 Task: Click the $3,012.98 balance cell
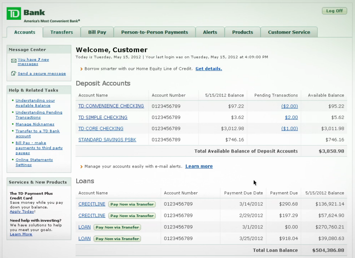coord(232,128)
